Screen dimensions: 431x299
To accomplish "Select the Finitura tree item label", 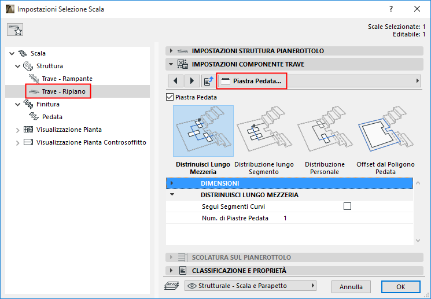I will click(48, 104).
